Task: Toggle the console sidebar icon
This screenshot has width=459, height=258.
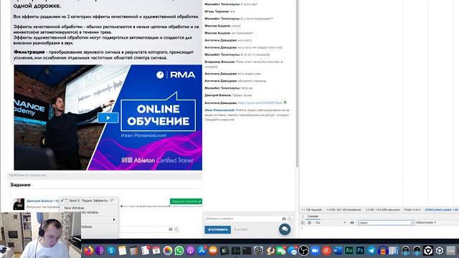Action: [x=303, y=223]
